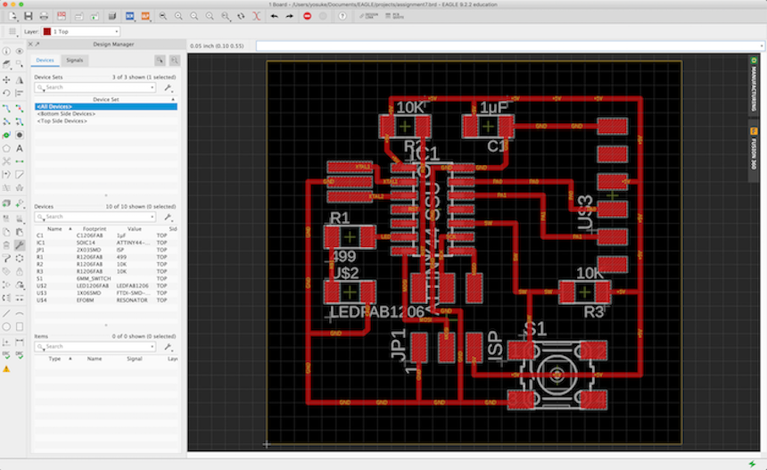767x470 pixels.
Task: Switch to the Signals tab
Action: click(x=75, y=60)
